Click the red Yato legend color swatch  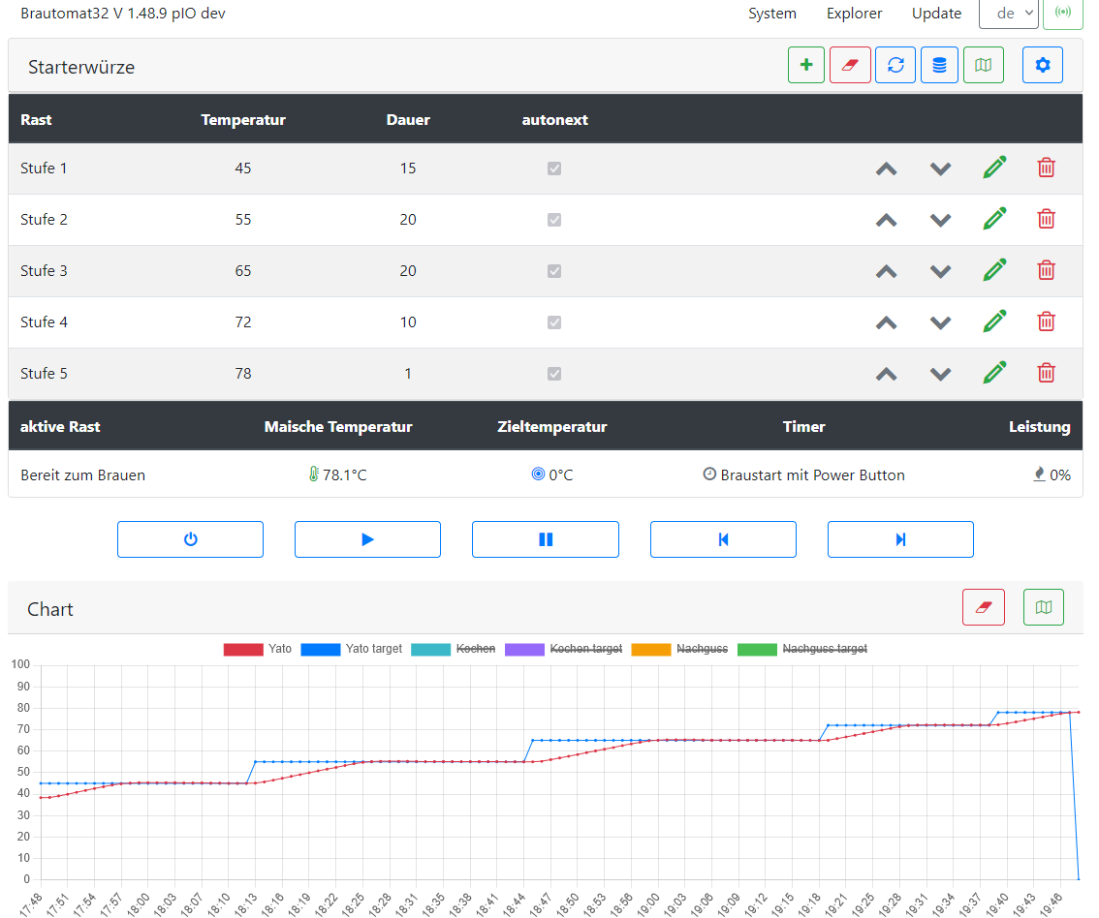(x=243, y=649)
